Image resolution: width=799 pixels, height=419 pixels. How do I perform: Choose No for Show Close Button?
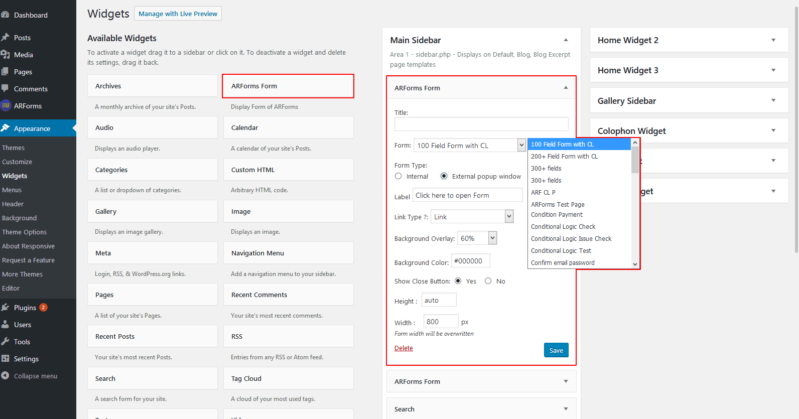(488, 281)
